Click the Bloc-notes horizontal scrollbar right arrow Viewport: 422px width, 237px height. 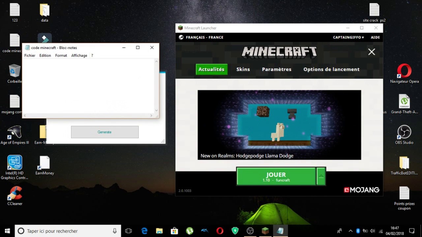click(151, 116)
